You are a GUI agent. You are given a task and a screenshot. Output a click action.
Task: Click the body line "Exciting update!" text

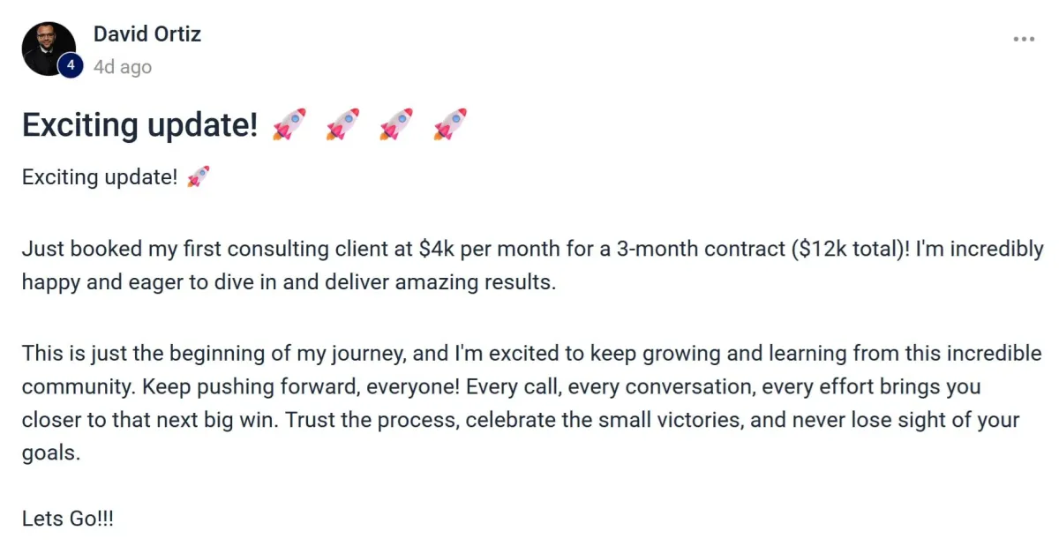click(x=100, y=177)
